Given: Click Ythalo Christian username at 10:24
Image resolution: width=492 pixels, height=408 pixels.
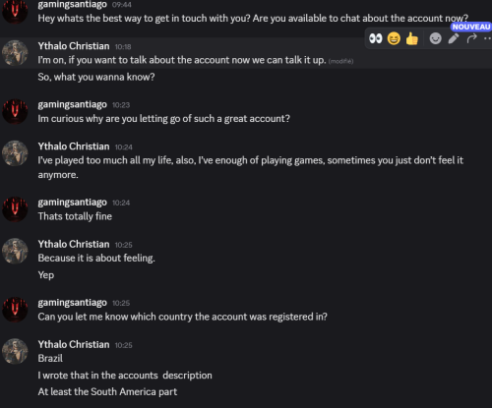Looking at the screenshot, I should tap(74, 146).
